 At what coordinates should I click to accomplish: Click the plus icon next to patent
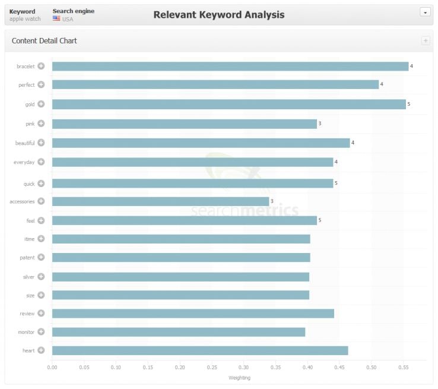pos(41,257)
